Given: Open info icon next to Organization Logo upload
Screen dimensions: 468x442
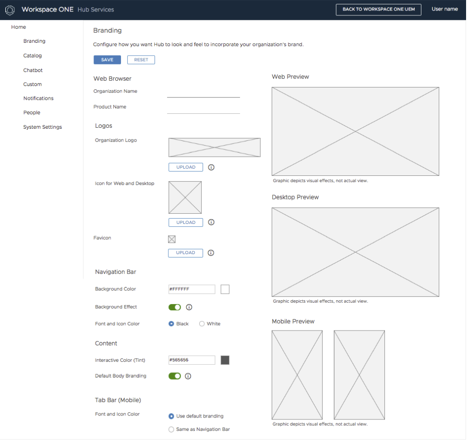Looking at the screenshot, I should click(x=211, y=168).
